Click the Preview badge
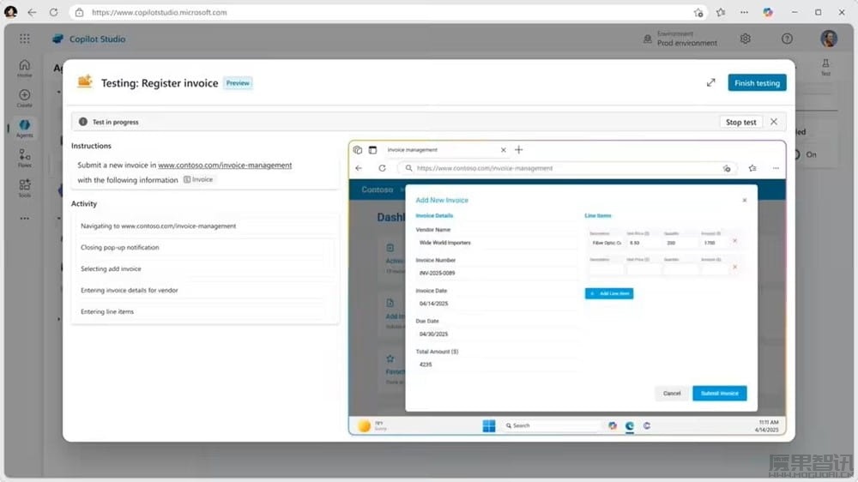858x482 pixels. click(x=238, y=83)
